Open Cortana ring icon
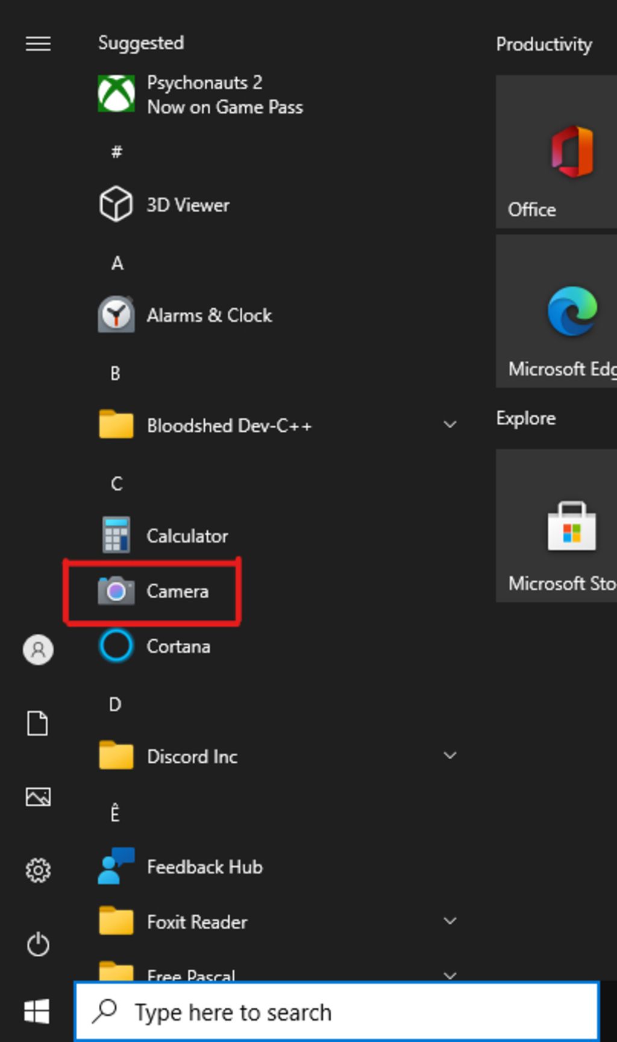Image resolution: width=617 pixels, height=1042 pixels. pos(116,646)
